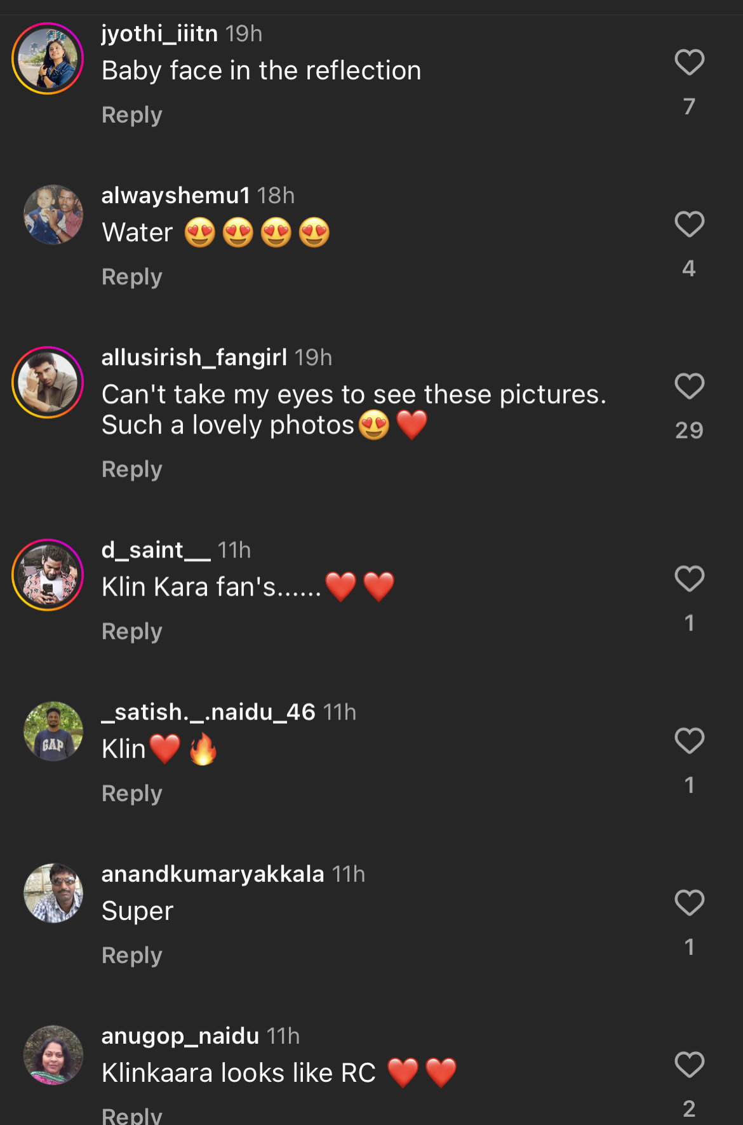The width and height of the screenshot is (743, 1125).
Task: Like allusirish_fangirl's comment about lovely photos
Action: (689, 386)
